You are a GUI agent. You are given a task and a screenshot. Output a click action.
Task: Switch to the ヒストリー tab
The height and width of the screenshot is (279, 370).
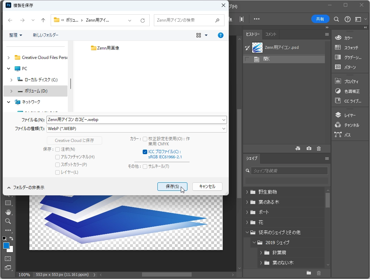pos(253,34)
